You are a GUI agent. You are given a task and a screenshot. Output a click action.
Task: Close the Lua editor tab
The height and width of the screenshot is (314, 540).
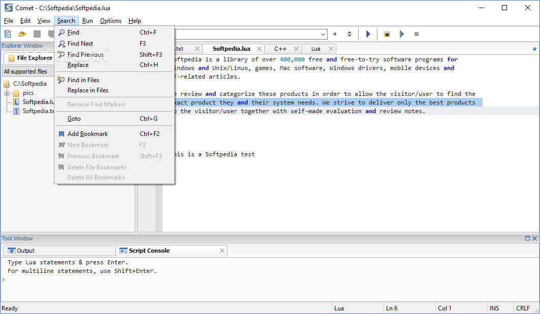click(331, 49)
